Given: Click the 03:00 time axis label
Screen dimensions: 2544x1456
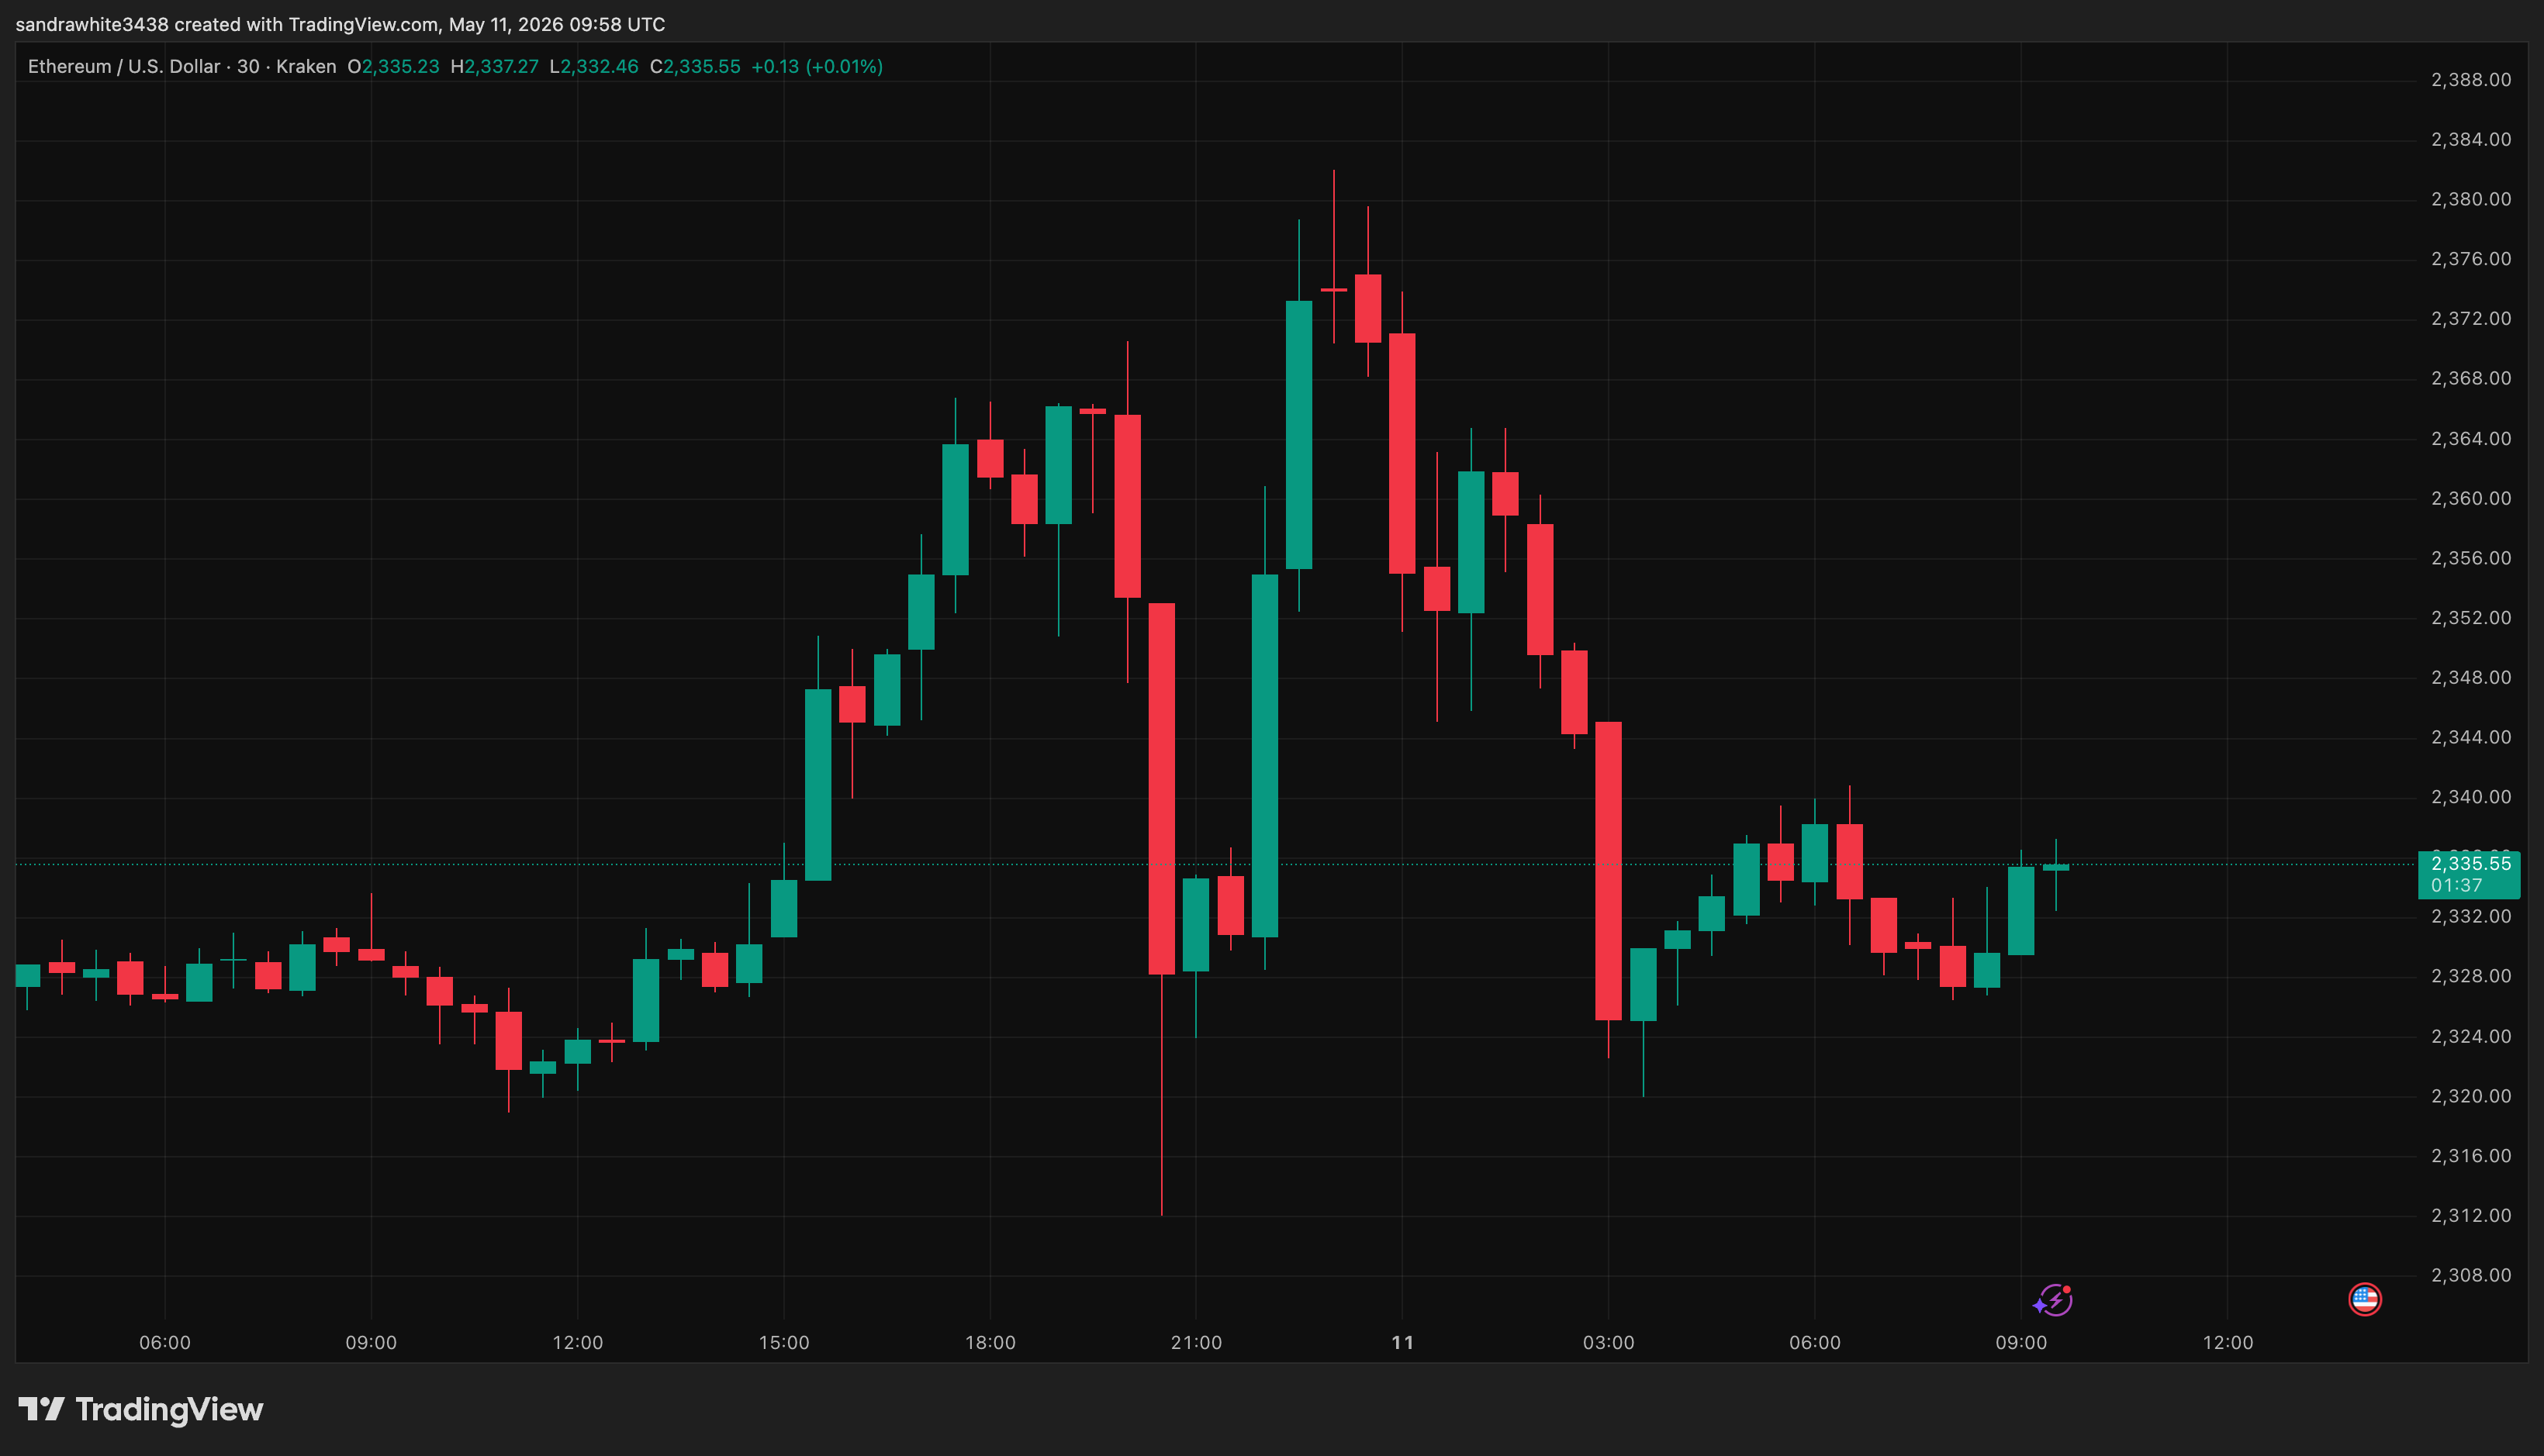Looking at the screenshot, I should [1609, 1343].
